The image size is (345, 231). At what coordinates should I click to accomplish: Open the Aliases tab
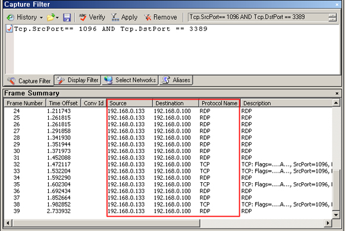tap(176, 80)
